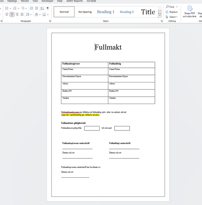Open the Mailings tab
The width and height of the screenshot is (202, 205).
[12, 1]
